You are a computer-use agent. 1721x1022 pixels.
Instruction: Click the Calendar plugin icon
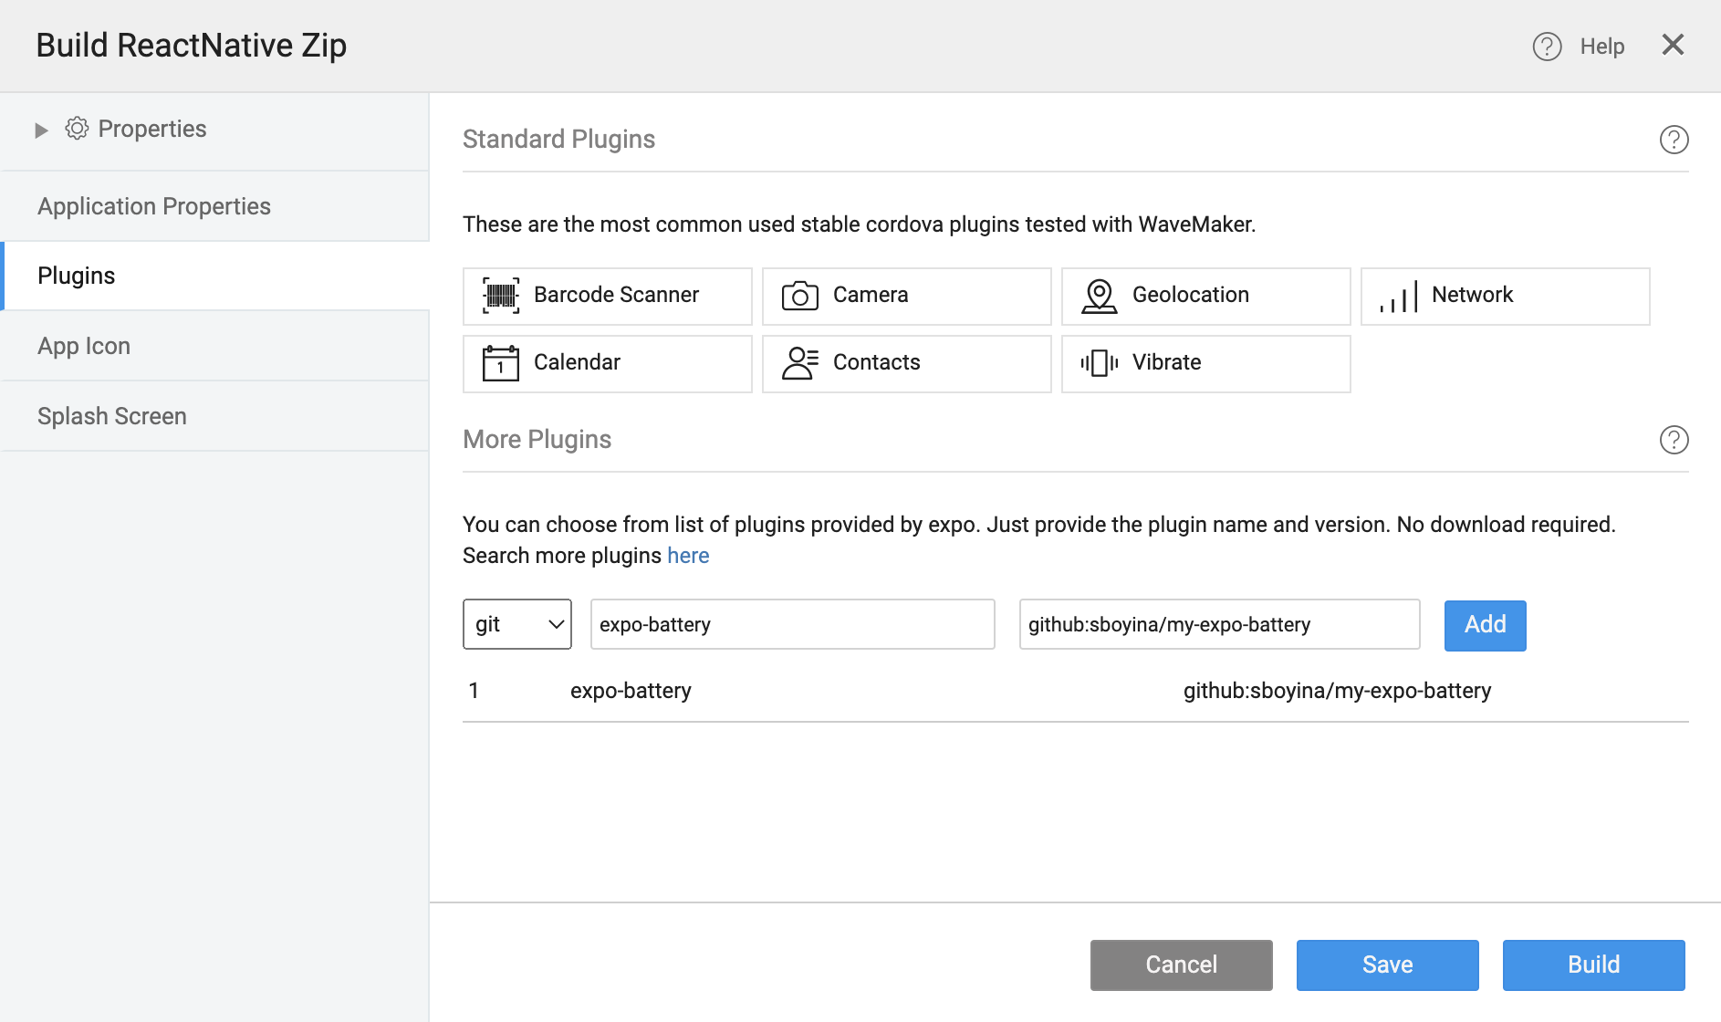pos(500,363)
